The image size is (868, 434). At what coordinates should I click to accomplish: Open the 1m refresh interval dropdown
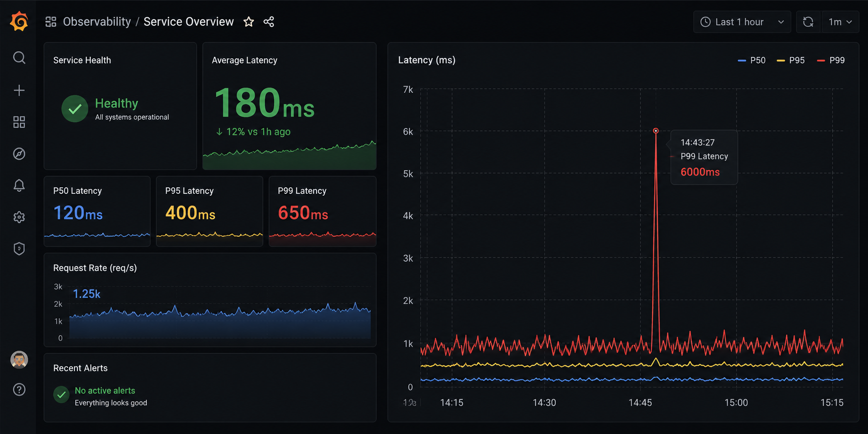coord(840,22)
